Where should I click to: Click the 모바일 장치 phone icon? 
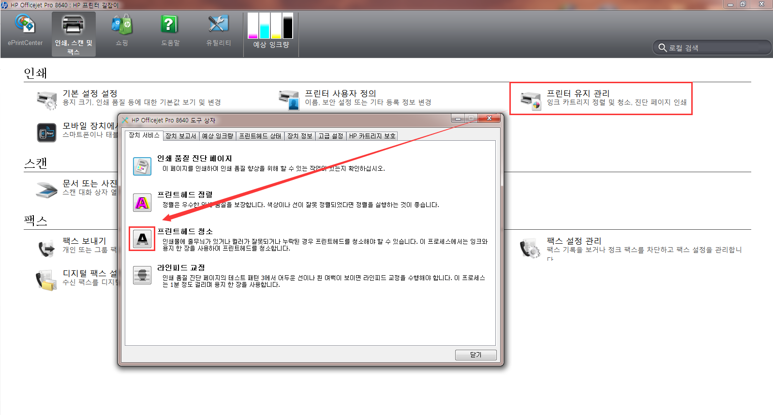[47, 132]
